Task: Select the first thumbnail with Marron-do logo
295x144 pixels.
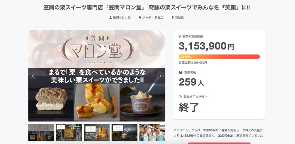Action: click(41, 133)
